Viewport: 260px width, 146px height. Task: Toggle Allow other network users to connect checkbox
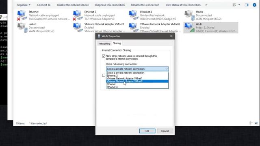104,56
